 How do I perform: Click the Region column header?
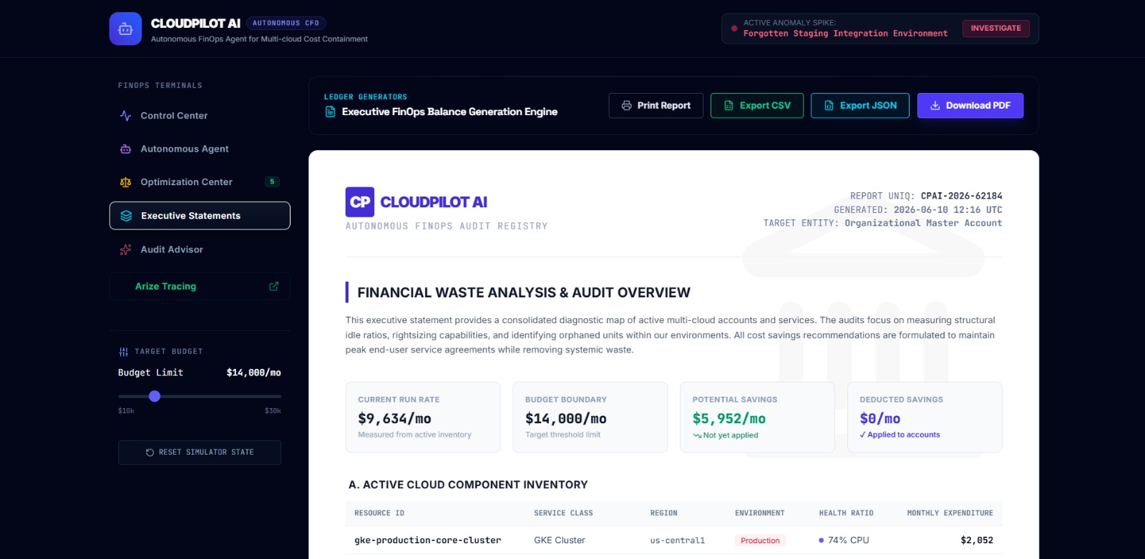pos(663,513)
